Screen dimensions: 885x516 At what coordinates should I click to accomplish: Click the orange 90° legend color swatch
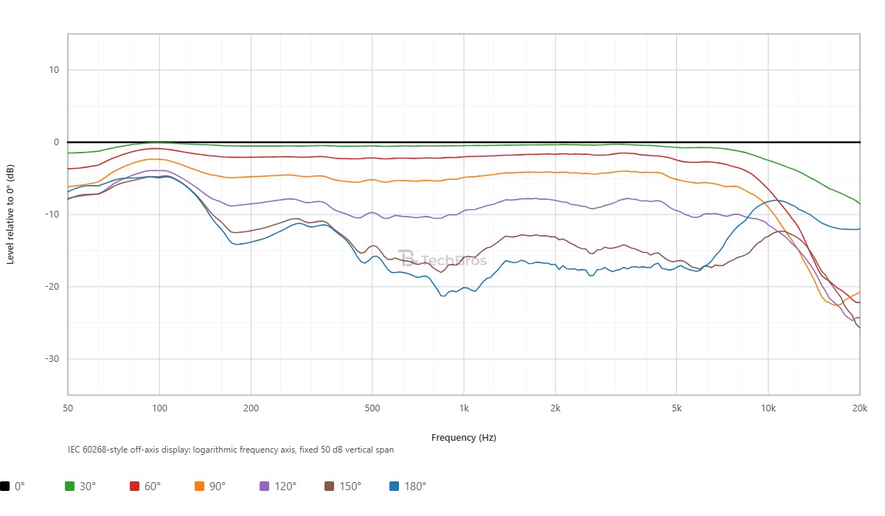[x=200, y=487]
